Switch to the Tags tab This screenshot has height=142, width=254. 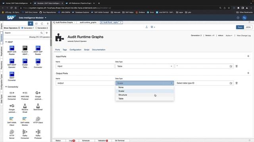[65, 50]
